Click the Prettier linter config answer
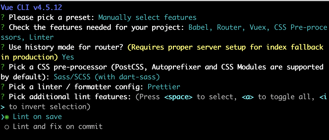Screen dimensions: 329x140 point(164,87)
